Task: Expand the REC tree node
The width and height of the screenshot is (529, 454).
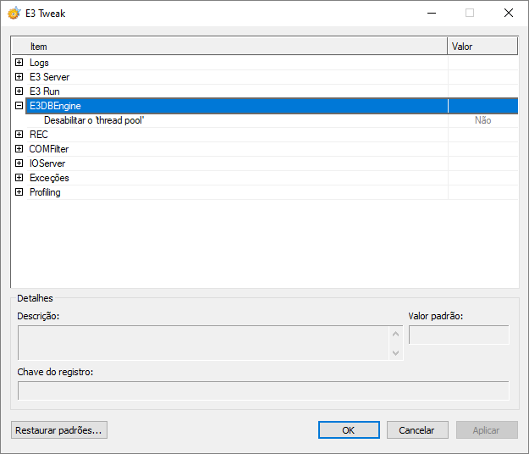Action: pyautogui.click(x=19, y=135)
